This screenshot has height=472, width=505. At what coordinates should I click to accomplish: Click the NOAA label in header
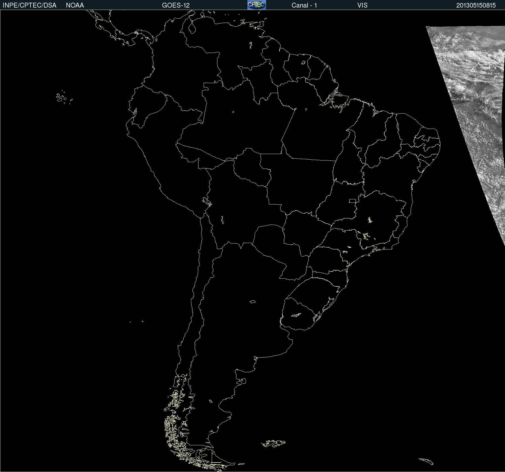(x=75, y=5)
